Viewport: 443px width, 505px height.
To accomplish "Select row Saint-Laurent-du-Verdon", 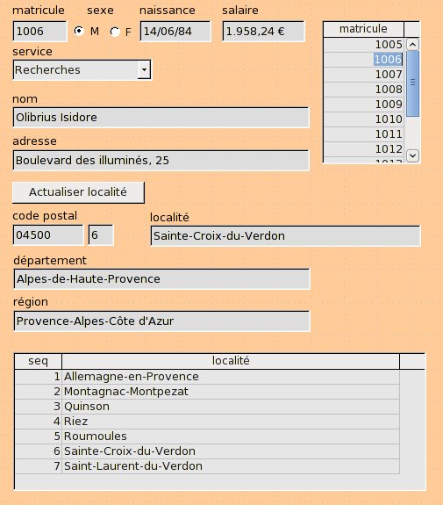I will 207,466.
